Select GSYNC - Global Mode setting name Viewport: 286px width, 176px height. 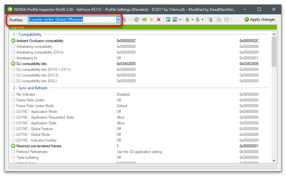(33, 135)
